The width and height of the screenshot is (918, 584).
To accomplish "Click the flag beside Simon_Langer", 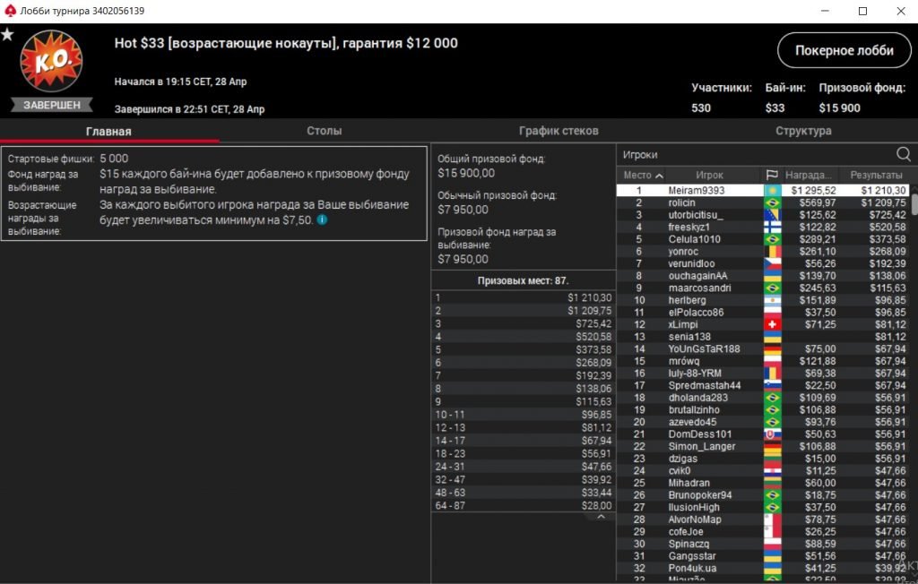I will tap(771, 447).
